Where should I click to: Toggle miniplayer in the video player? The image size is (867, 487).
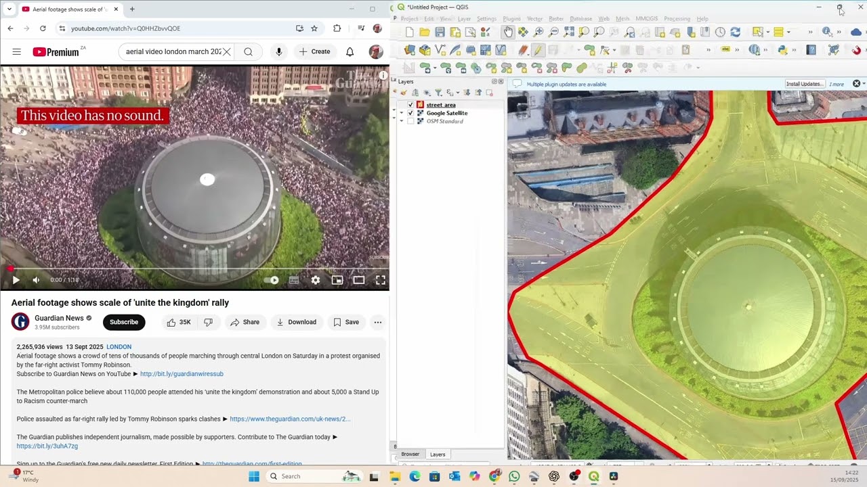337,280
